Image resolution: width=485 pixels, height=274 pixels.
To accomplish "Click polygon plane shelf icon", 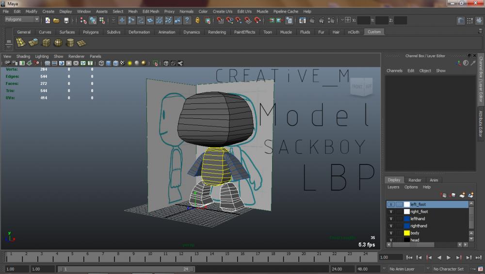I will 81,43.
